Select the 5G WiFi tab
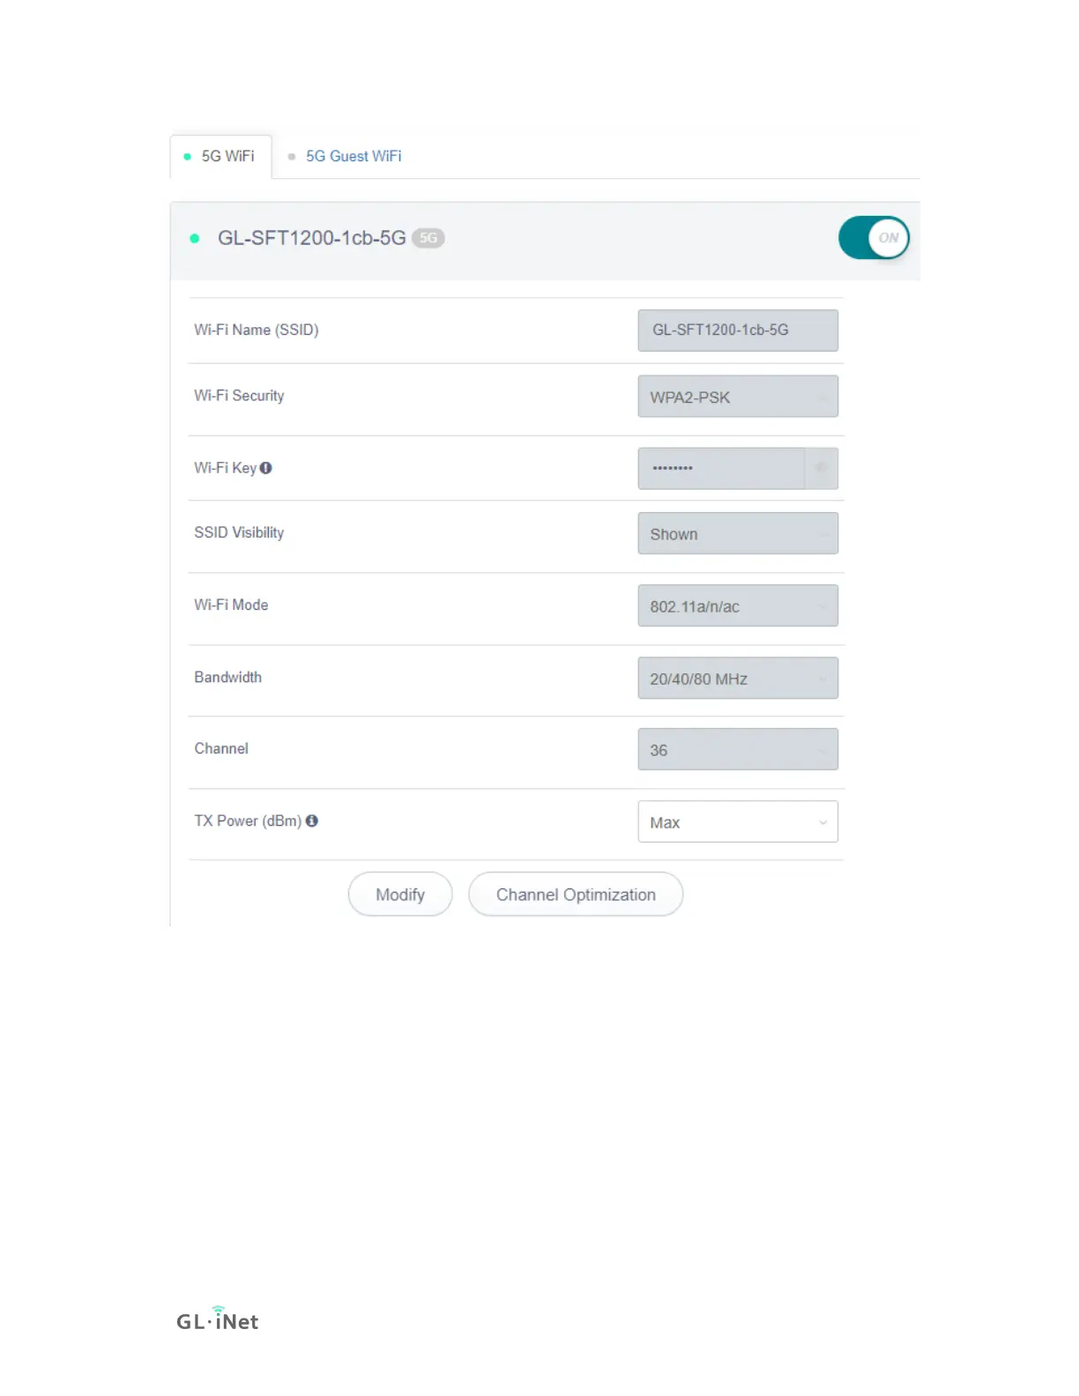This screenshot has width=1079, height=1396. coord(220,157)
